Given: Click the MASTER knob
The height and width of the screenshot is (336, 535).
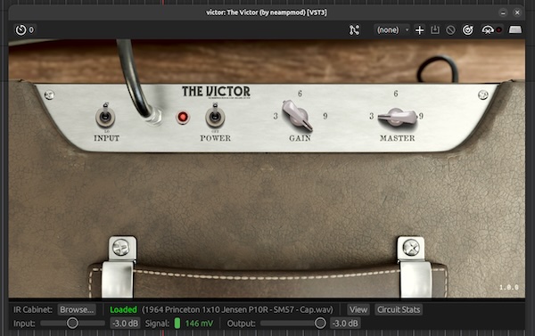Looking at the screenshot, I should [397, 117].
